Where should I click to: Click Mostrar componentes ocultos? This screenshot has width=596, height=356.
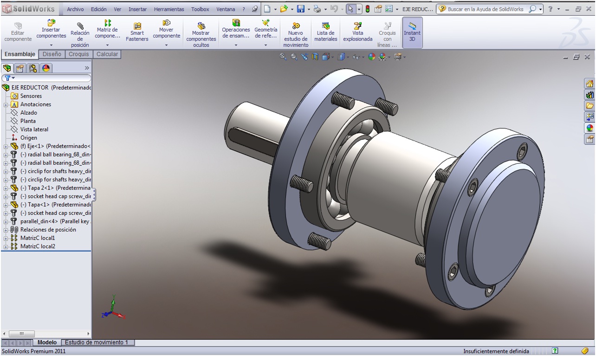click(201, 35)
